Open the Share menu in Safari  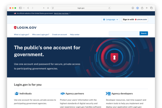[142, 8]
